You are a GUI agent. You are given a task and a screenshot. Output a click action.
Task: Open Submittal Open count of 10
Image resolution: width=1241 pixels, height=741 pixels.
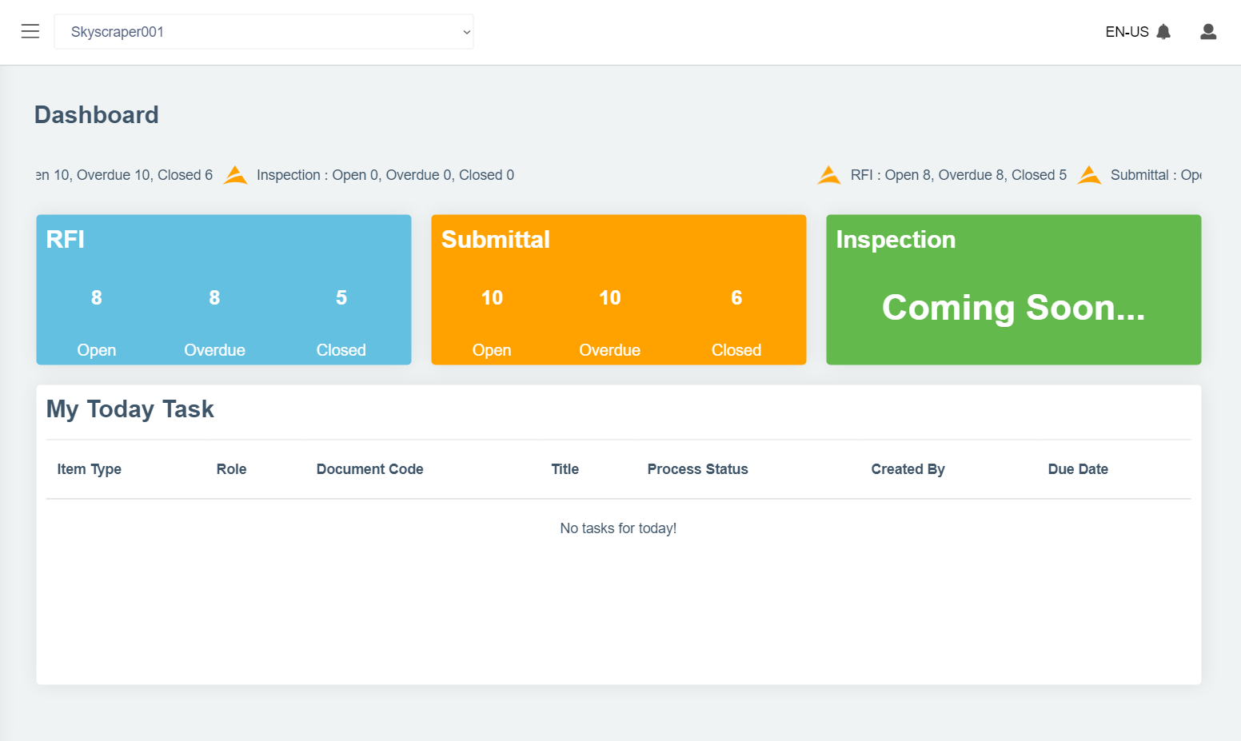point(492,298)
